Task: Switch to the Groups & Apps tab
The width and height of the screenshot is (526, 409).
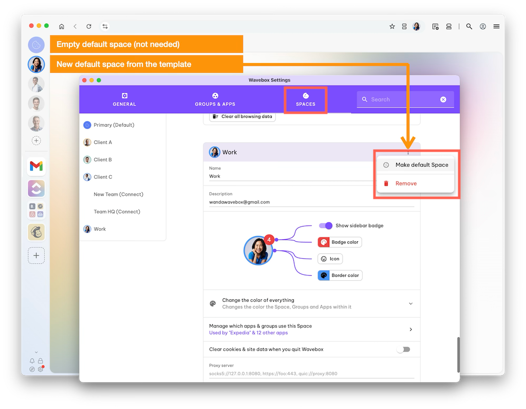Action: pyautogui.click(x=215, y=100)
